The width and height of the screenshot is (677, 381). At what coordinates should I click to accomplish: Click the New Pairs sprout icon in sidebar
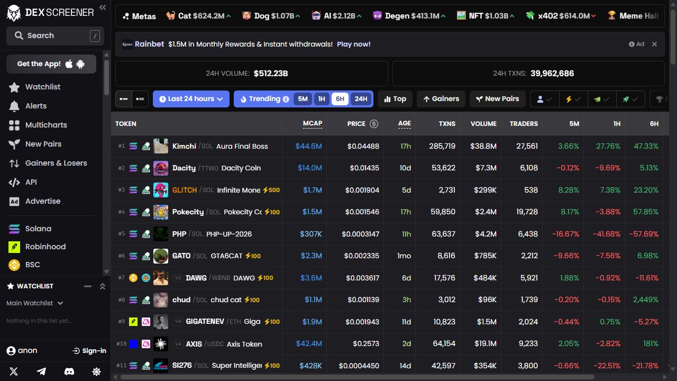click(x=14, y=144)
